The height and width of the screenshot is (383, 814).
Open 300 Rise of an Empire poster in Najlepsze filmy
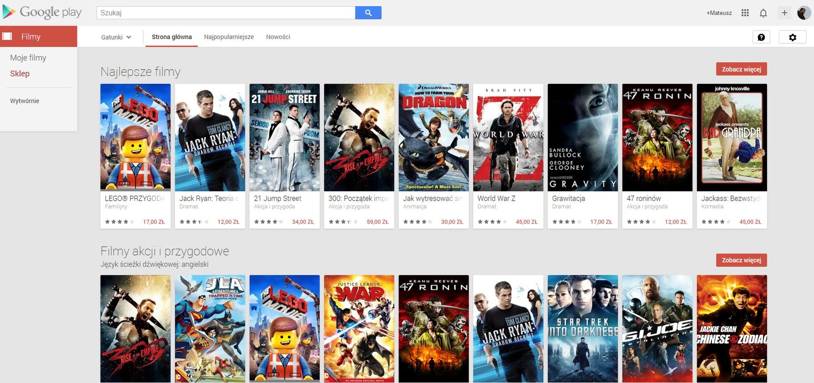point(359,137)
